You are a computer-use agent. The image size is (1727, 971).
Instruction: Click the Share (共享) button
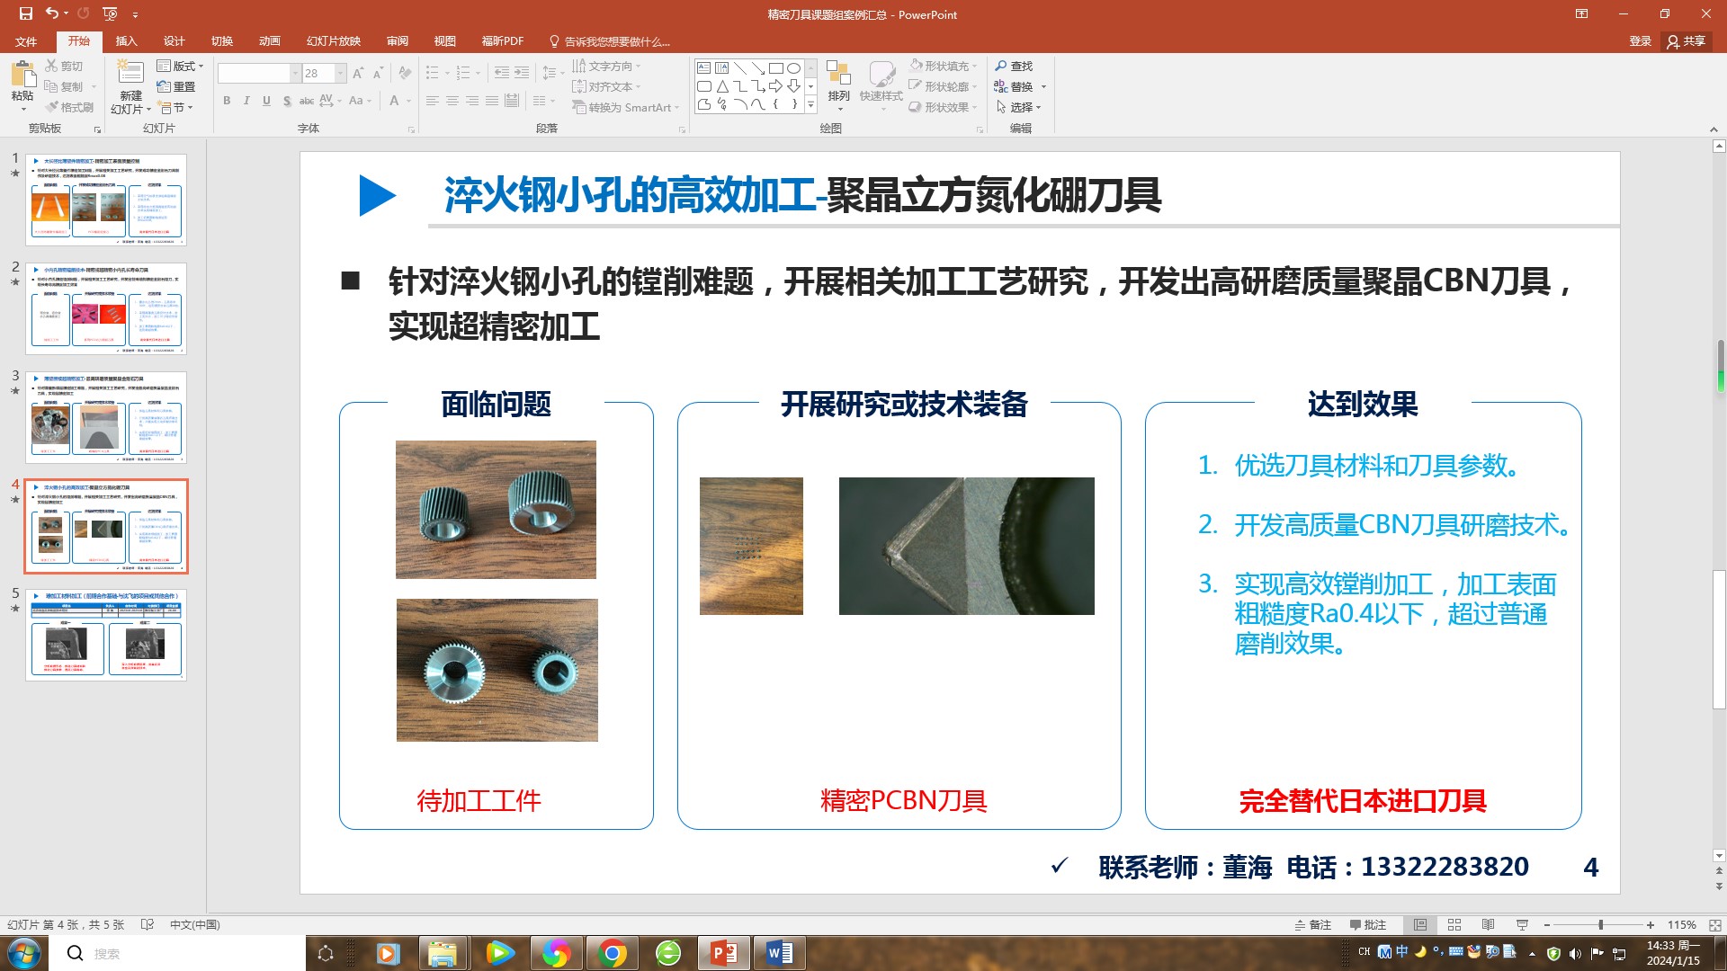click(x=1686, y=41)
